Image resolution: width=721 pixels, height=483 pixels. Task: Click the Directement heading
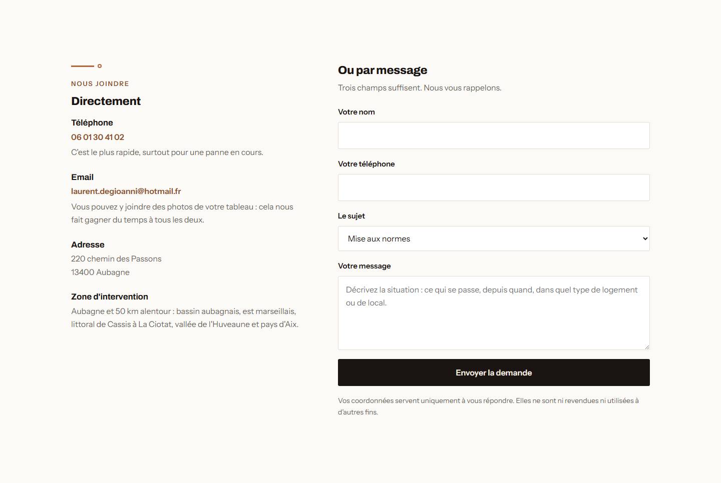click(x=106, y=101)
